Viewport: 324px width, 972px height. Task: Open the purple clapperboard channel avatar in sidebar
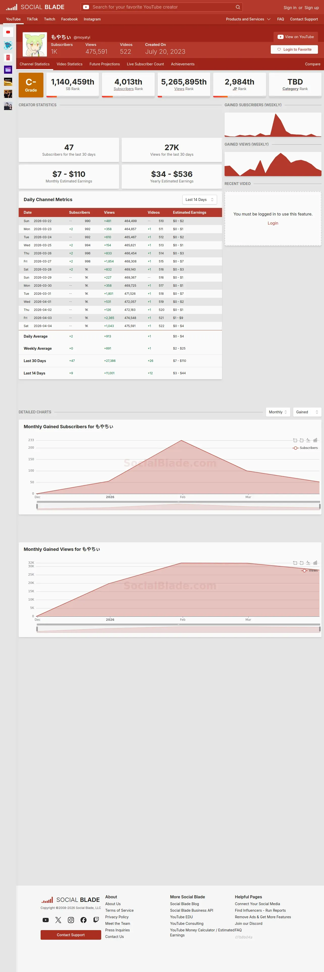click(x=8, y=69)
